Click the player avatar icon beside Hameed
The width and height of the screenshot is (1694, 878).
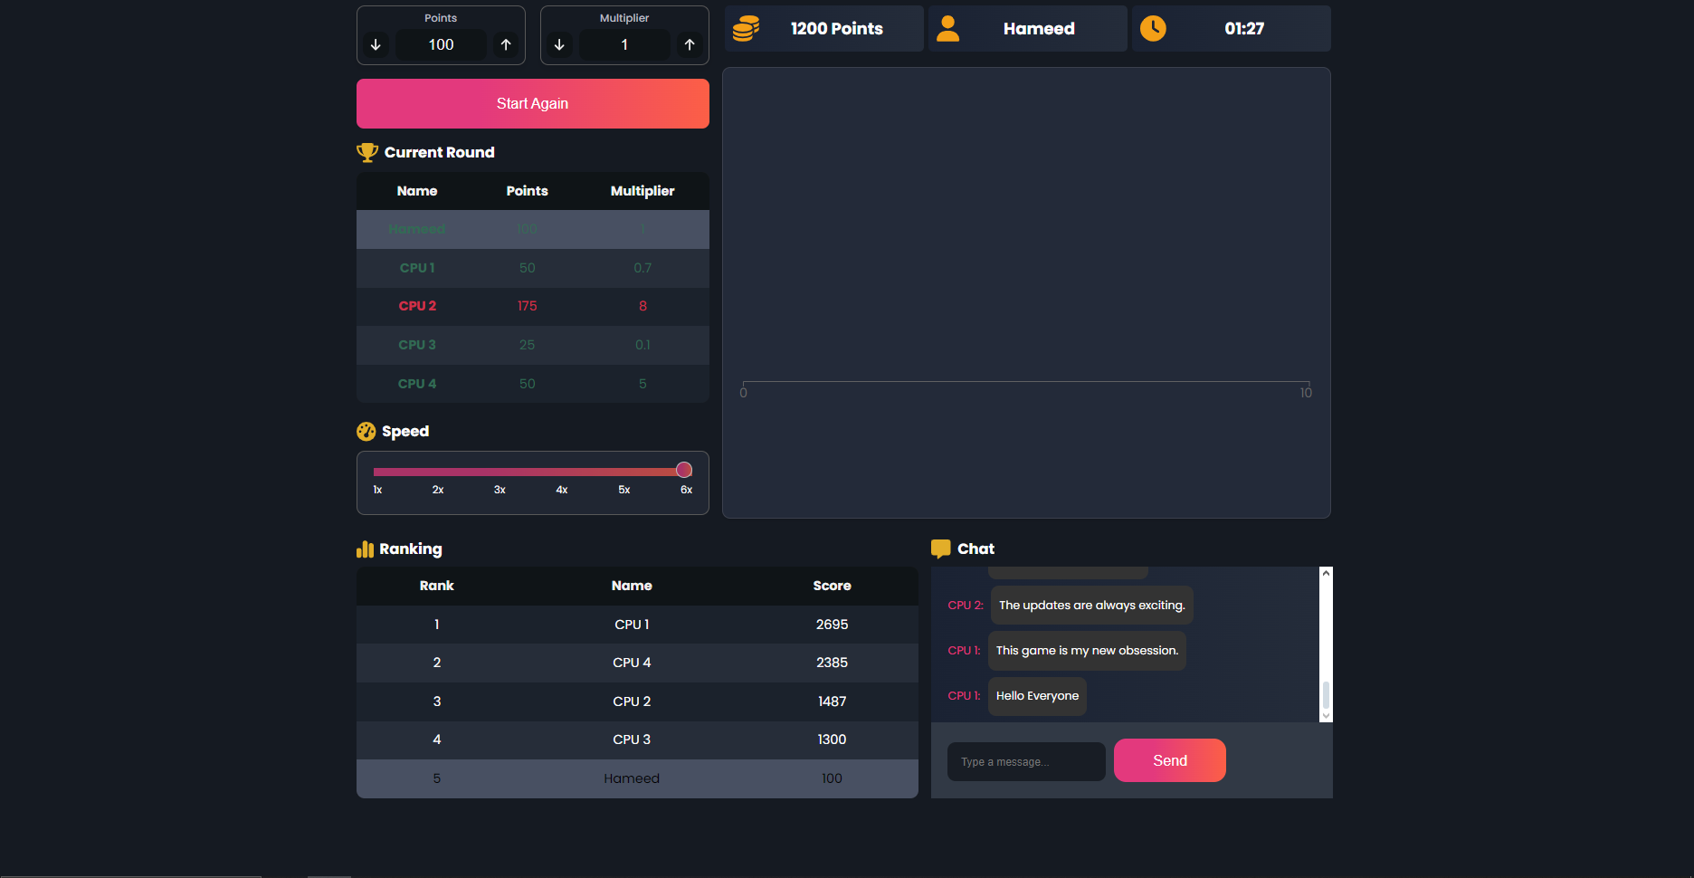(x=947, y=28)
